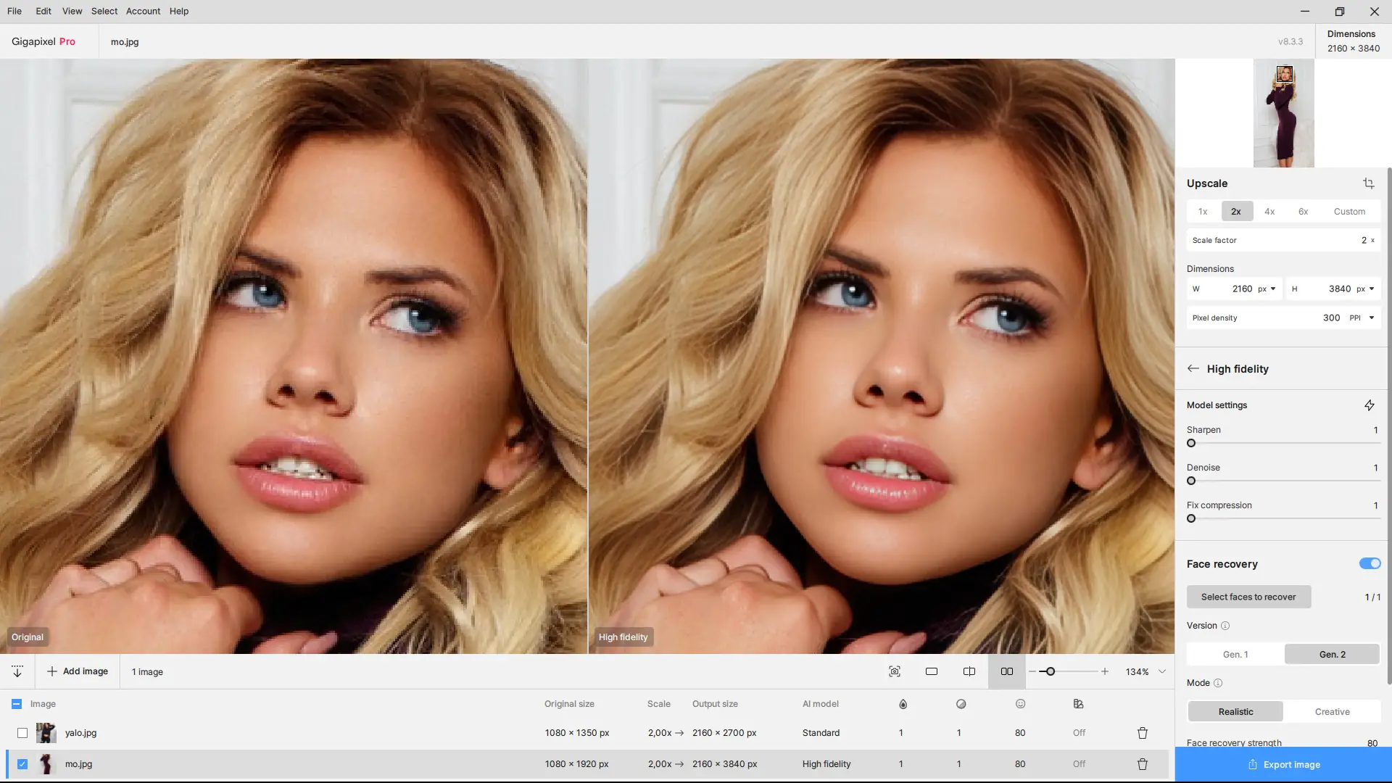Image resolution: width=1392 pixels, height=783 pixels.
Task: Open the Account menu
Action: pos(143,11)
